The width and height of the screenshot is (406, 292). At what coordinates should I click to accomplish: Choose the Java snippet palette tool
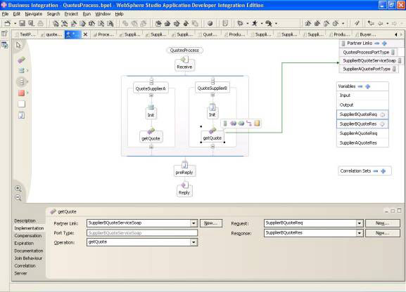22,115
